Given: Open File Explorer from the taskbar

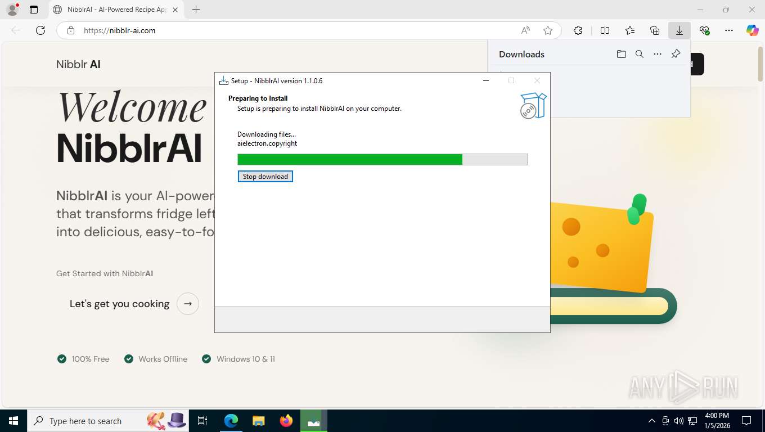Looking at the screenshot, I should [258, 421].
